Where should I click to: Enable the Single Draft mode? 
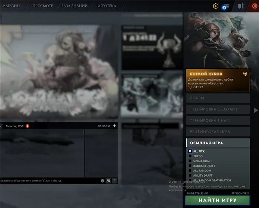click(190, 161)
